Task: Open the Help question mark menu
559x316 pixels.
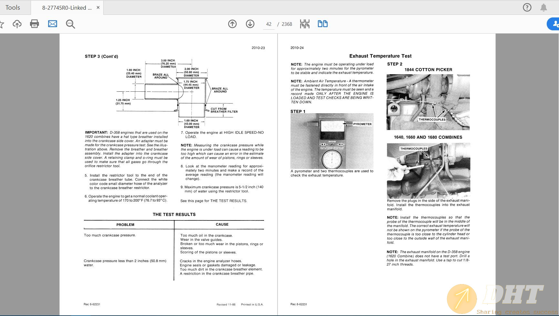Action: point(527,7)
